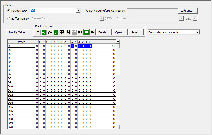Set decimal display with '10' icon
Screen dimensions: 212x135
(86, 32)
